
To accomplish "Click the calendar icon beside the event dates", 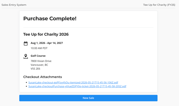I will (26, 43).
